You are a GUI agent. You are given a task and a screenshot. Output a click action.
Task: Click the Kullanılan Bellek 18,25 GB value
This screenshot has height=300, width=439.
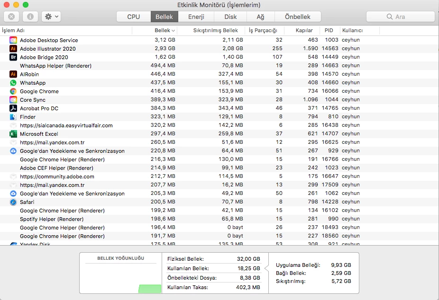[248, 268]
